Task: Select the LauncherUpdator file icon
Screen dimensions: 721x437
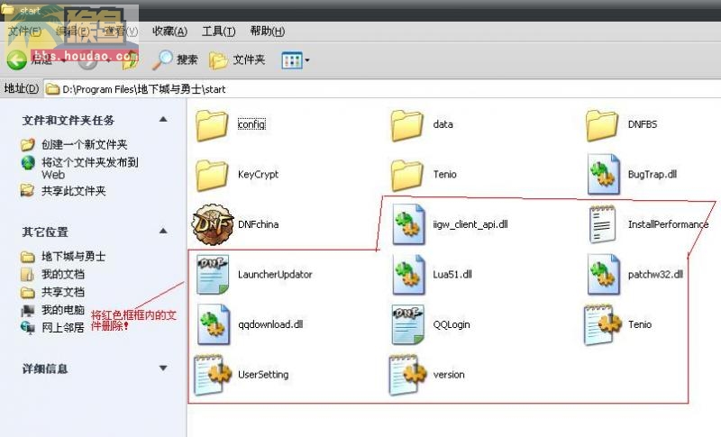Action: pos(213,275)
